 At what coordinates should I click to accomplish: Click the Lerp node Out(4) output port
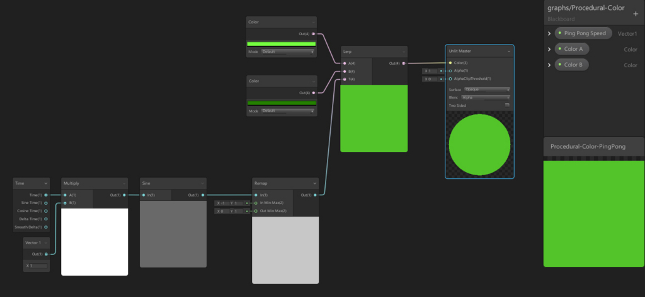coord(404,63)
